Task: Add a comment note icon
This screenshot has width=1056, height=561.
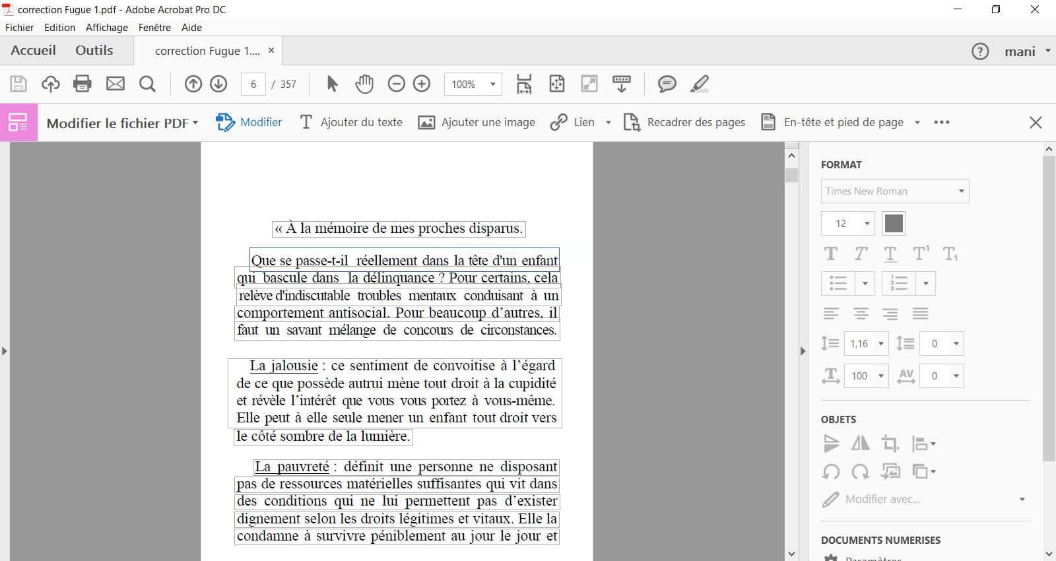Action: click(x=667, y=84)
